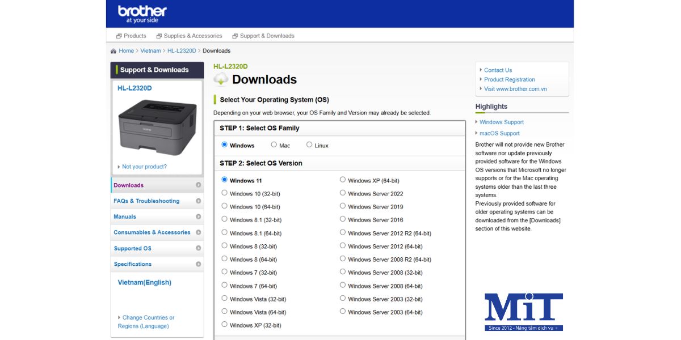Choose Windows Server 2022 option
681x340 pixels.
coord(343,193)
